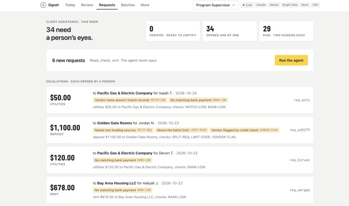Click the Bright Data tag
This screenshot has height=206, width=349.
290,5
